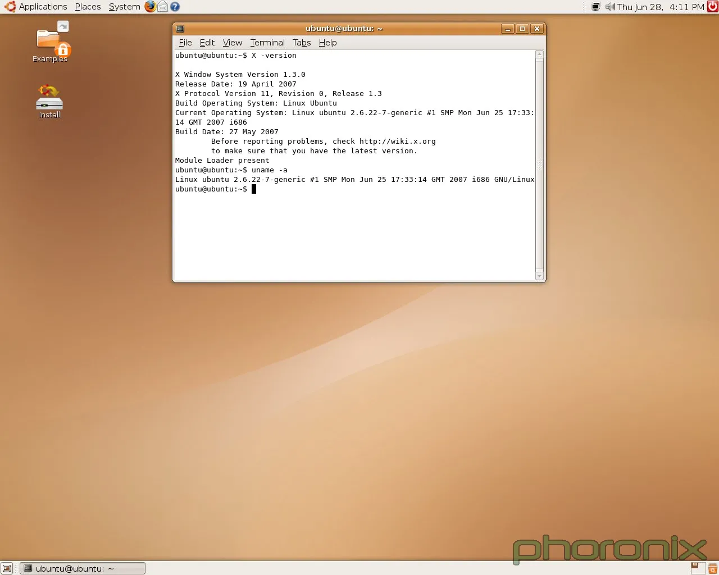Click the 'Module Loader present' line
Image resolution: width=719 pixels, height=575 pixels.
pos(222,161)
